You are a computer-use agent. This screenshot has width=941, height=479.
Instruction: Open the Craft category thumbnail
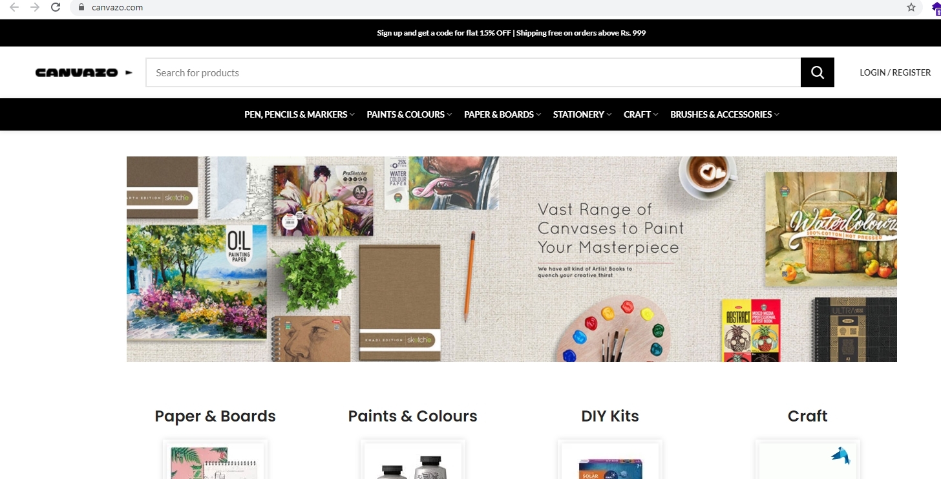click(x=807, y=460)
